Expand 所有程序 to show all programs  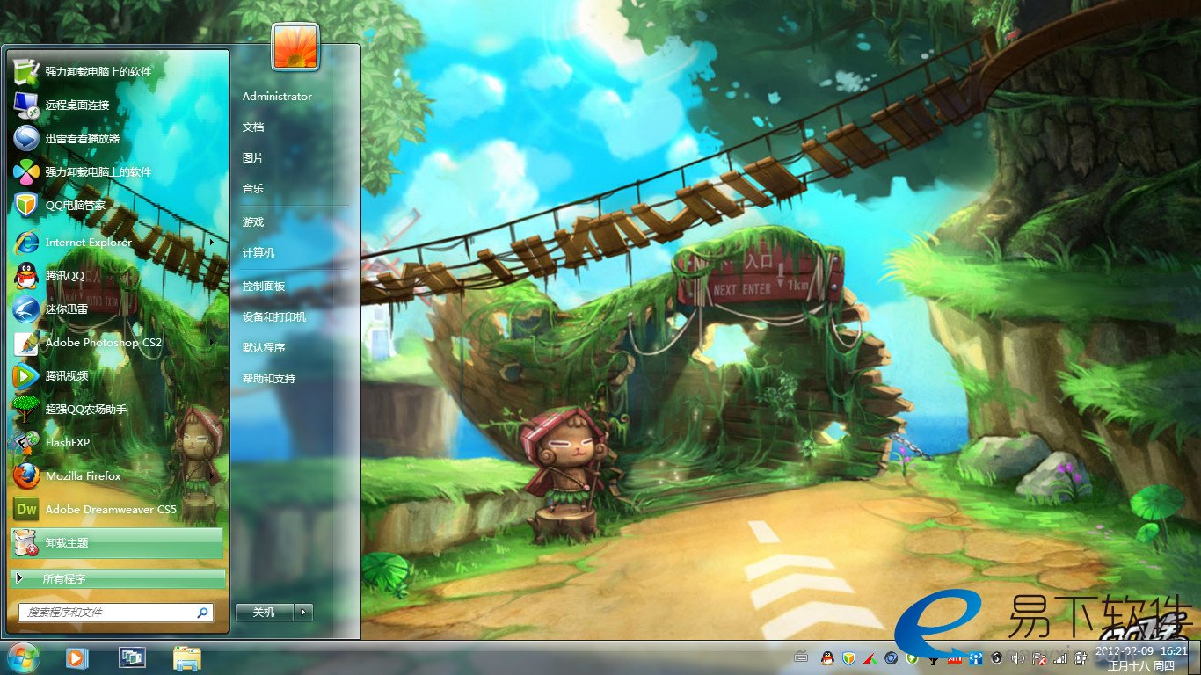118,579
